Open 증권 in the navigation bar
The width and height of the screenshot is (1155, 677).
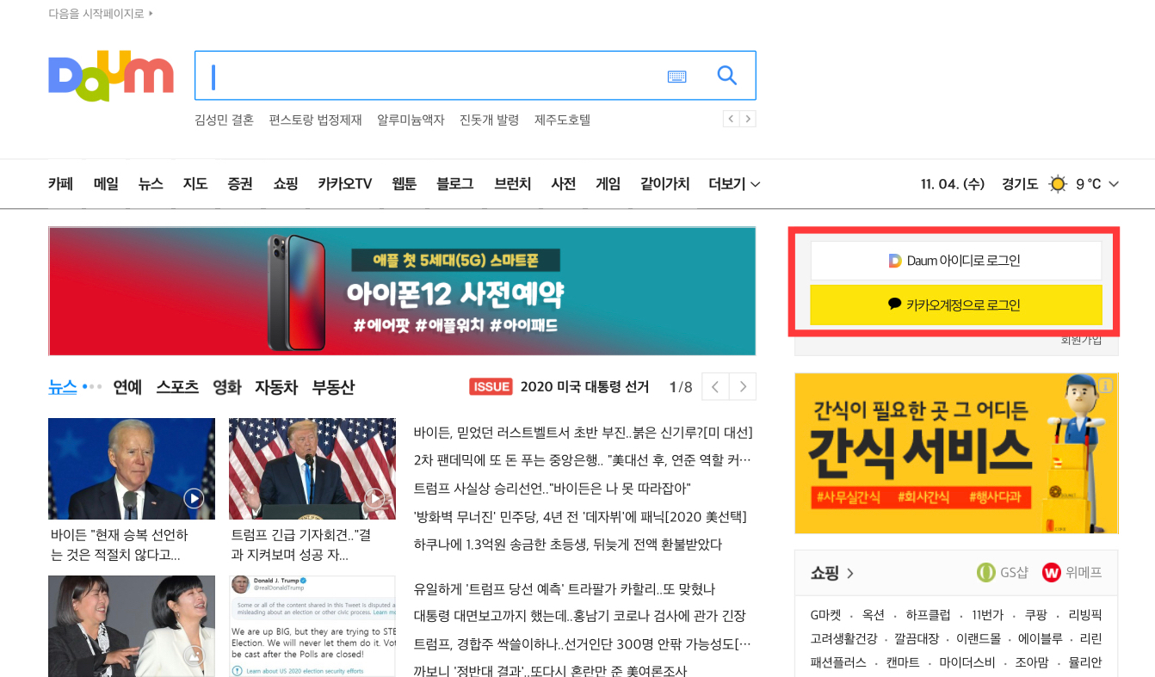(x=240, y=184)
